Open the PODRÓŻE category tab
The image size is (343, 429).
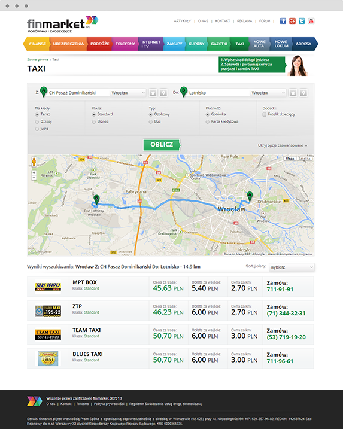coord(99,44)
